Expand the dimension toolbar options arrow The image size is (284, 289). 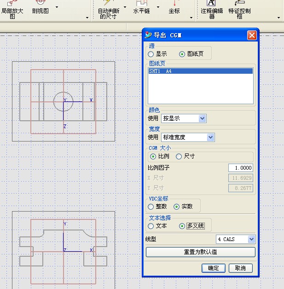pyautogui.click(x=191, y=18)
